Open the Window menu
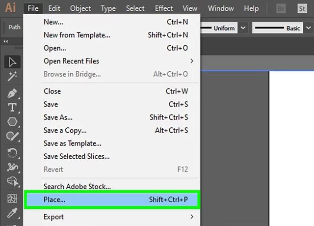 coord(221,8)
